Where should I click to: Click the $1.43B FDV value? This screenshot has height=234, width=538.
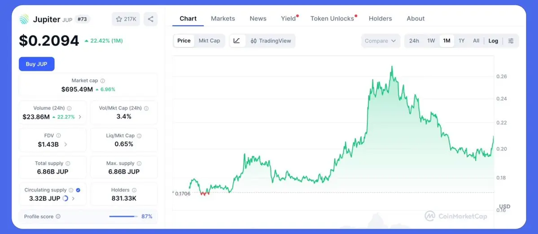48,145
